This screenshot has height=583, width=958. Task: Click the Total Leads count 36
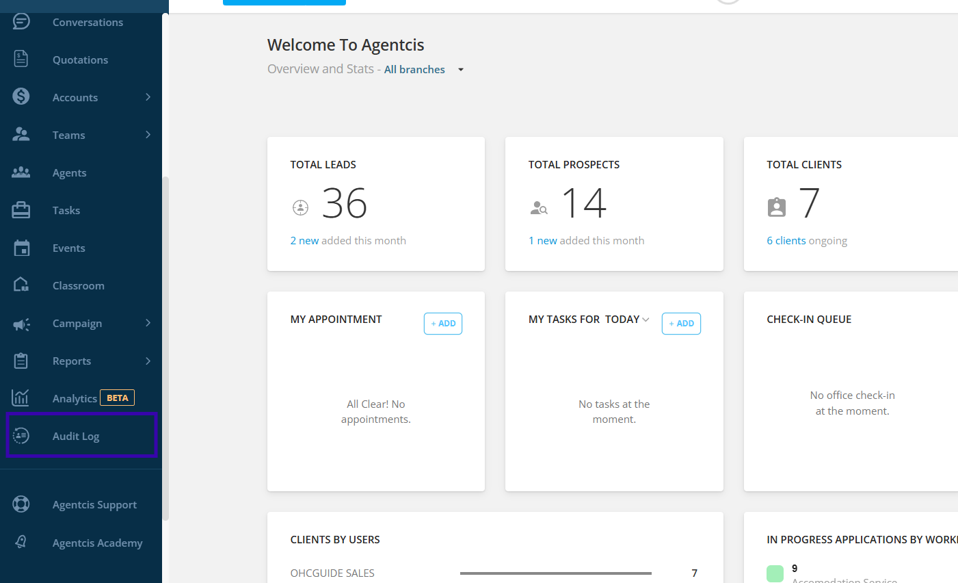[345, 203]
